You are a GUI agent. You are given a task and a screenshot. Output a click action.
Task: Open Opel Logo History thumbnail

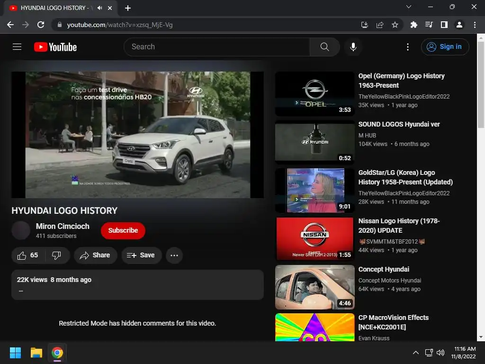(314, 94)
